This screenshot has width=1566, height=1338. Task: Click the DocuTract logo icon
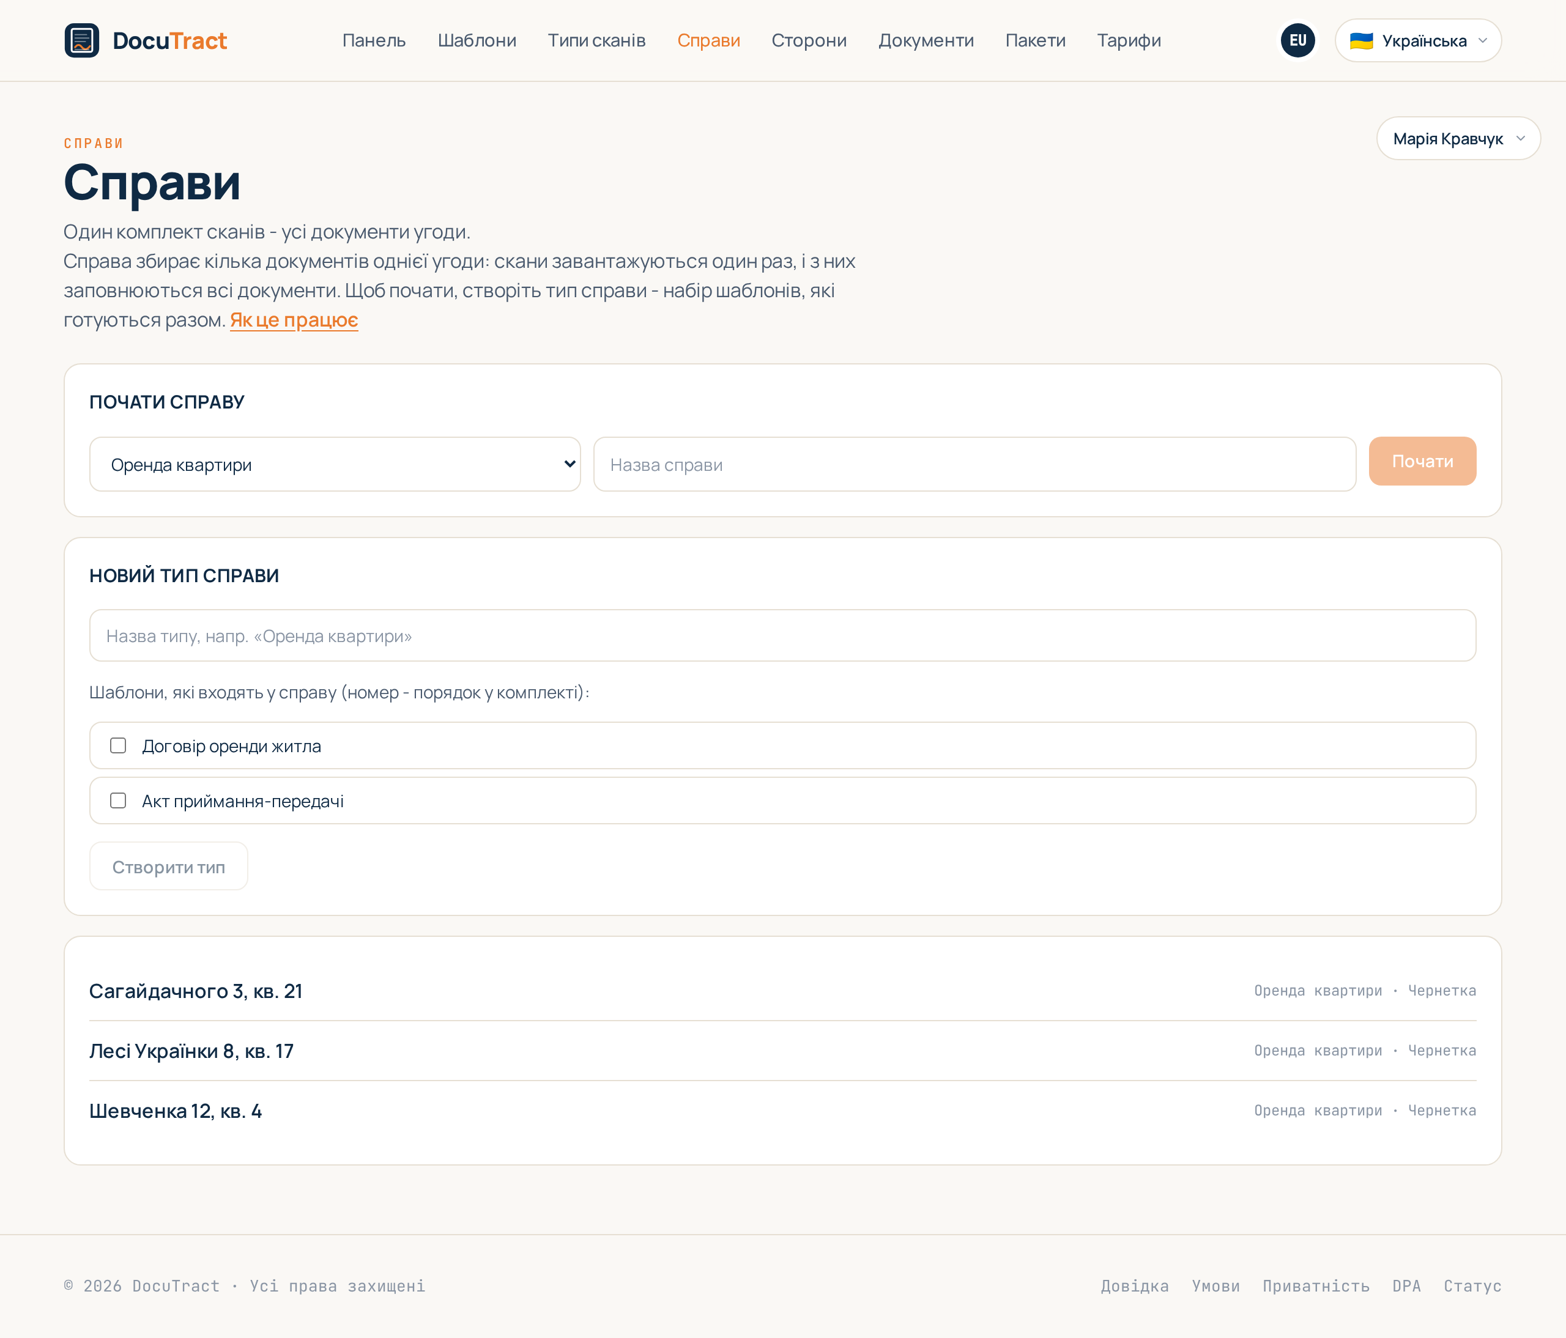click(x=81, y=41)
